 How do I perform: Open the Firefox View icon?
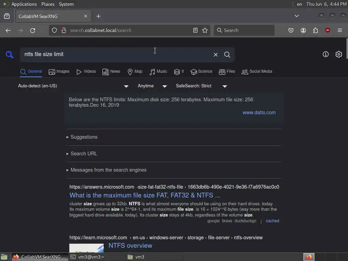(x=7, y=16)
